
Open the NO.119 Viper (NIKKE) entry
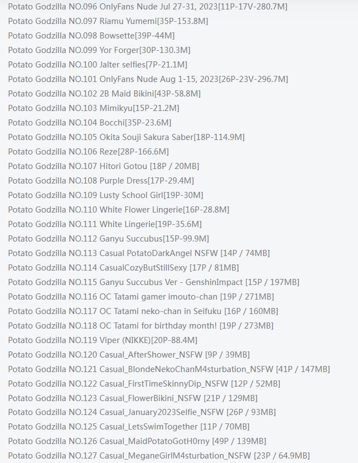point(103,340)
